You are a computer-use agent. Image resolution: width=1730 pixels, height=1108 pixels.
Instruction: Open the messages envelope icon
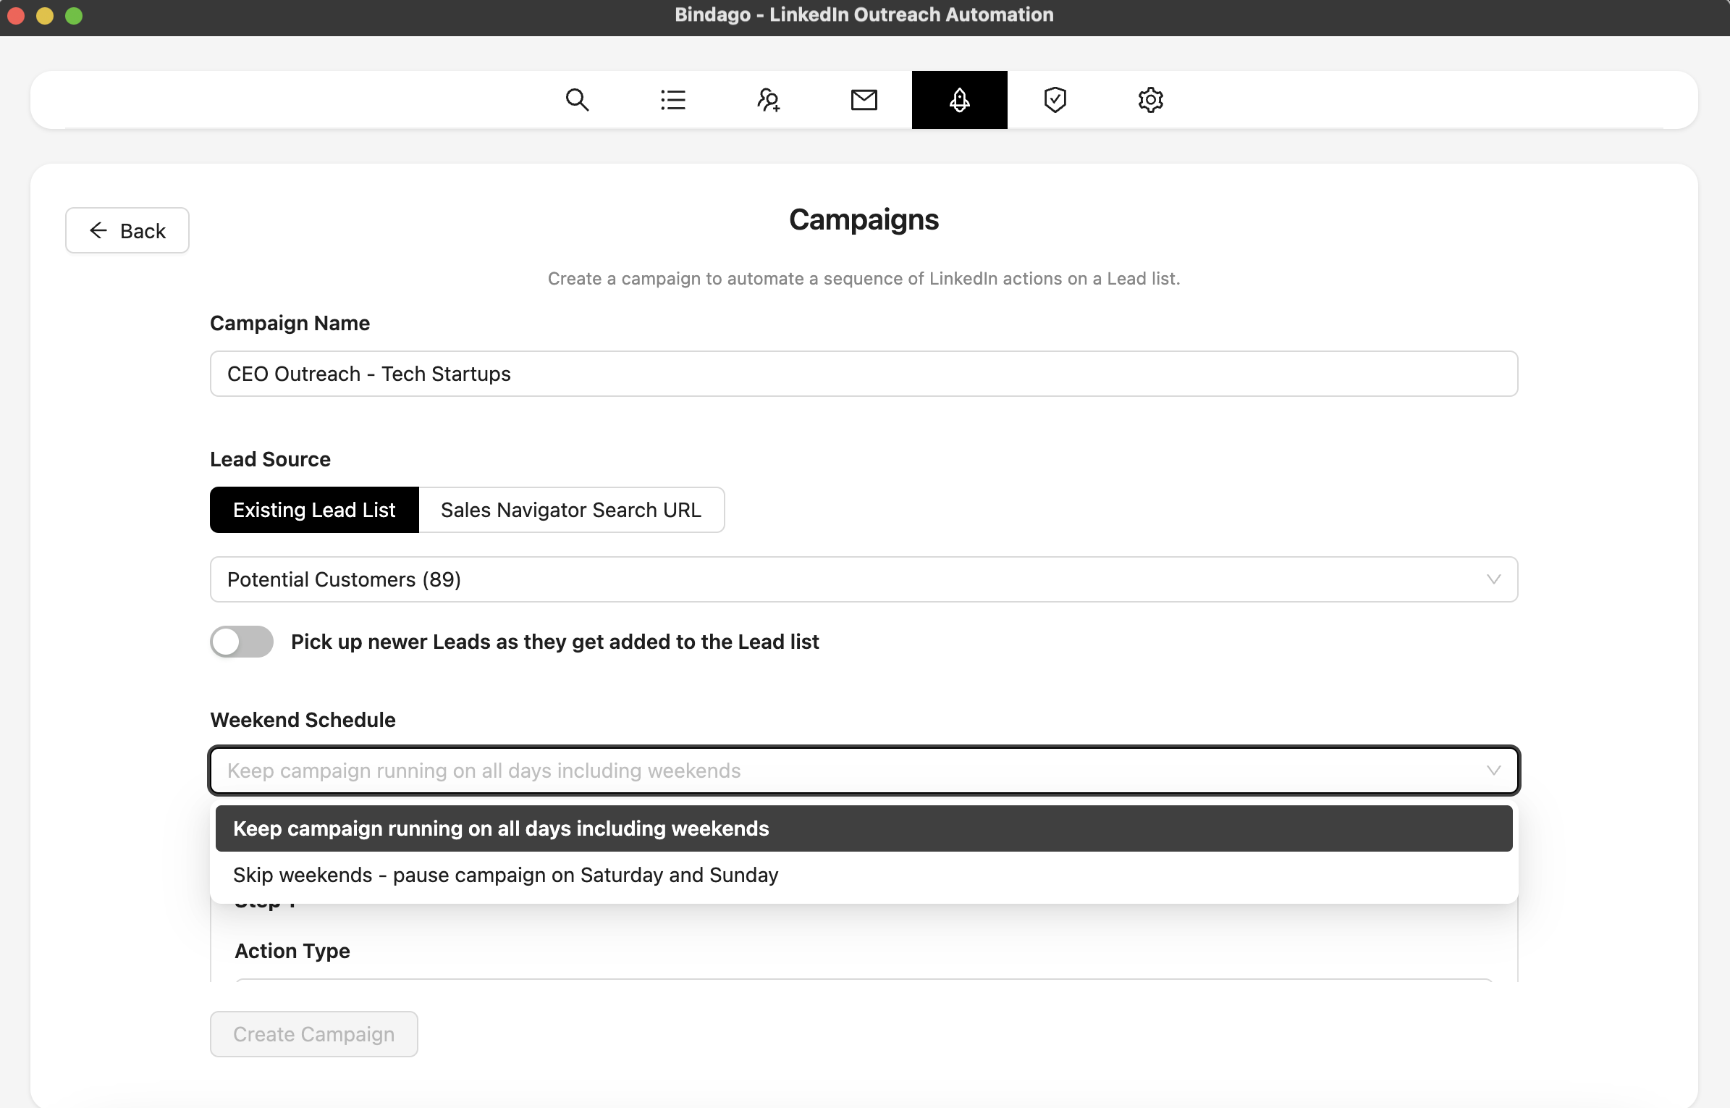(864, 100)
